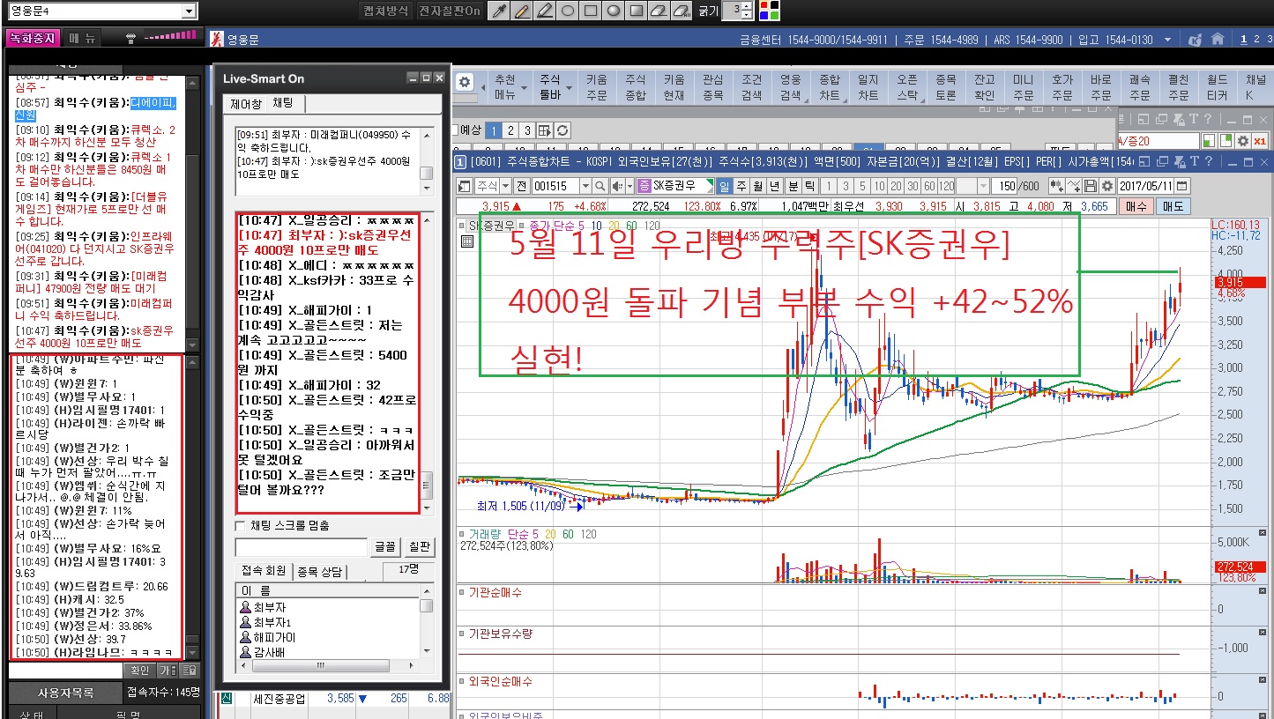Open the dropdown arrow after ARS phone numbers

1168,40
